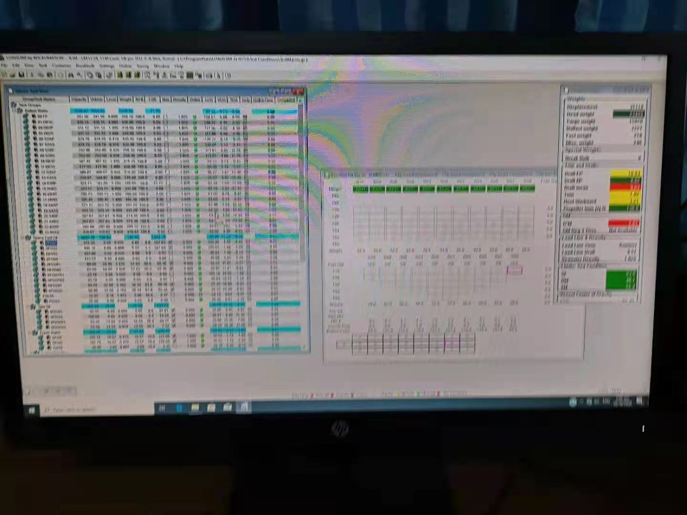
Task: Collapse the Heavy Fuel Oil tank group
Action: (22, 237)
